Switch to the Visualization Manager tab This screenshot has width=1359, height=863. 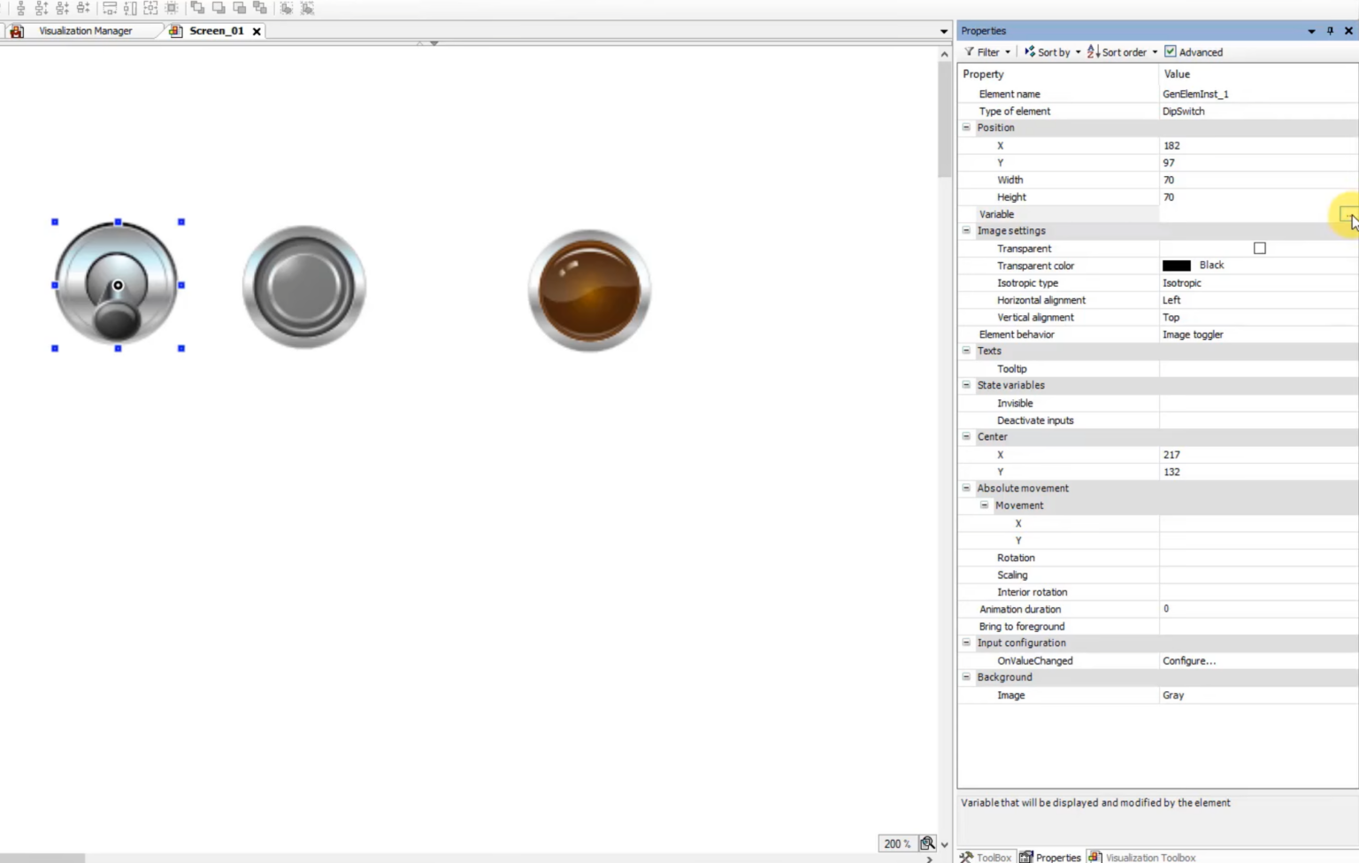coord(85,31)
